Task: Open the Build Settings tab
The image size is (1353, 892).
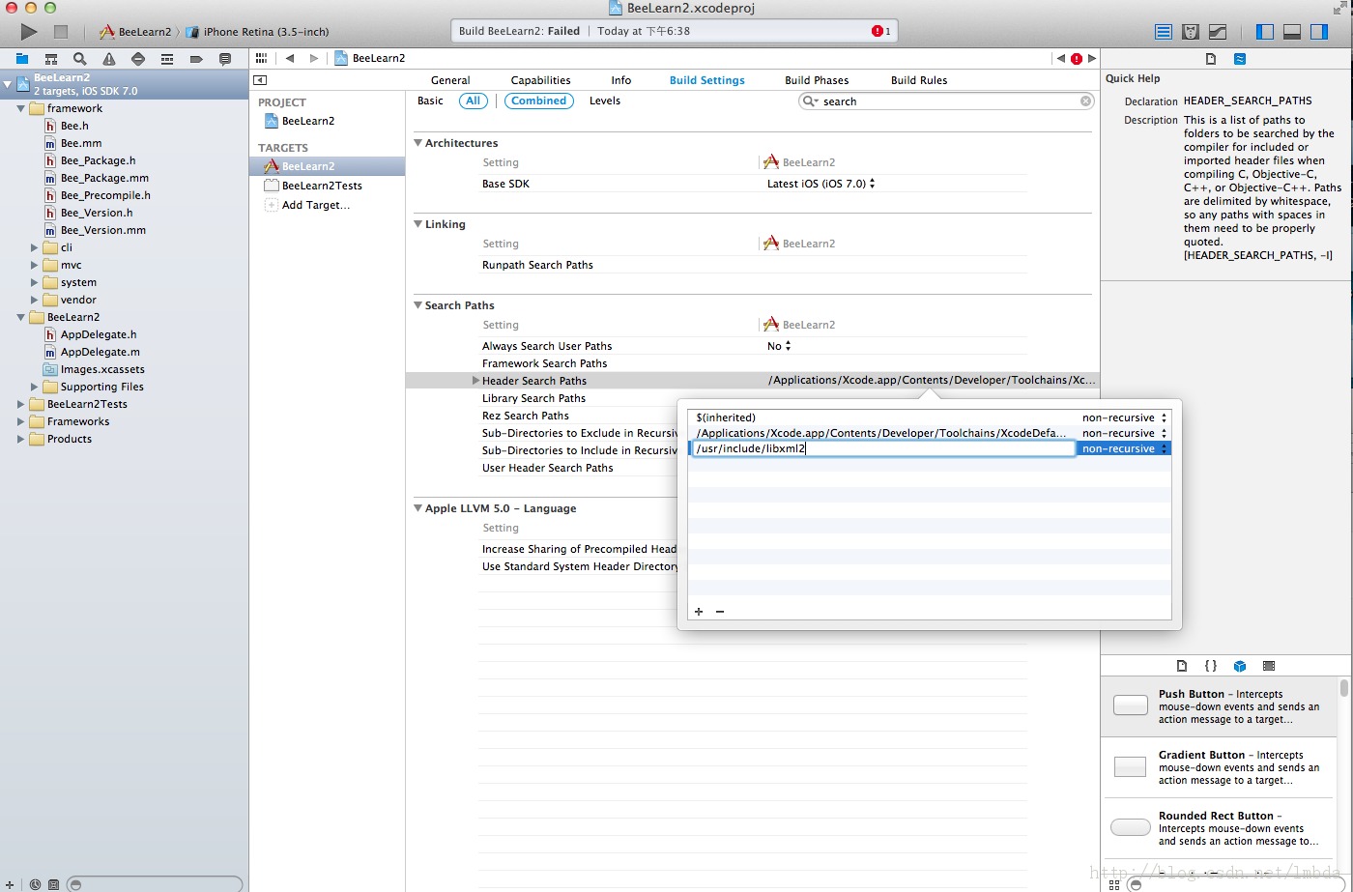Action: tap(707, 80)
